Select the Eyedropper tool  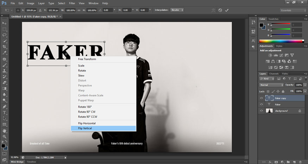[x=4, y=53]
